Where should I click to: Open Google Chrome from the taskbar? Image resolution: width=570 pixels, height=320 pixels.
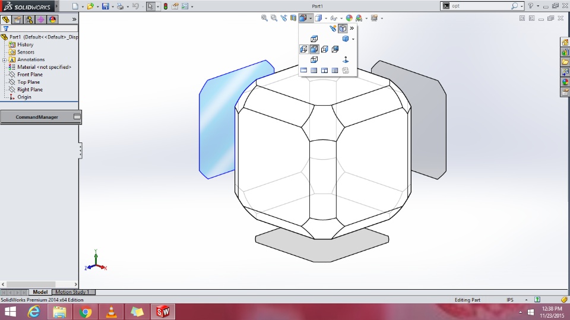(x=85, y=312)
